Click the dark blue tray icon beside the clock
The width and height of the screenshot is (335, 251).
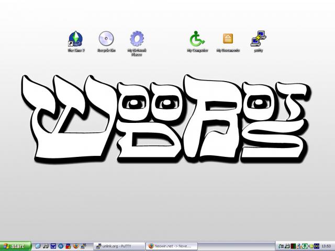316,246
